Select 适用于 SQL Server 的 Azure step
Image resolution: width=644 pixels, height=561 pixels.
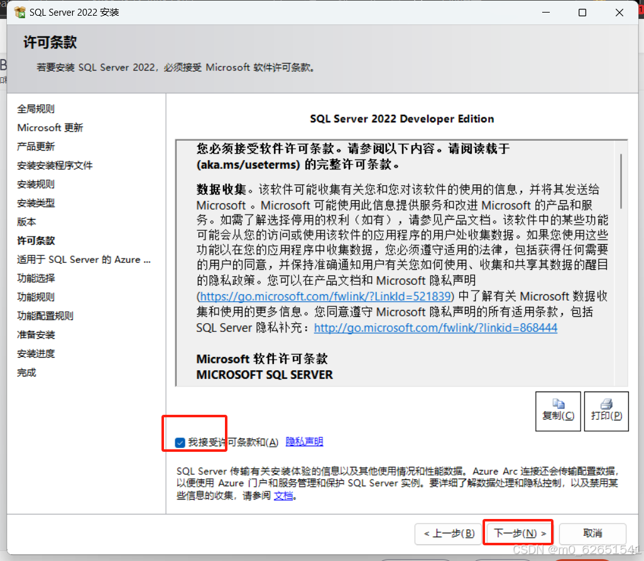(x=84, y=260)
